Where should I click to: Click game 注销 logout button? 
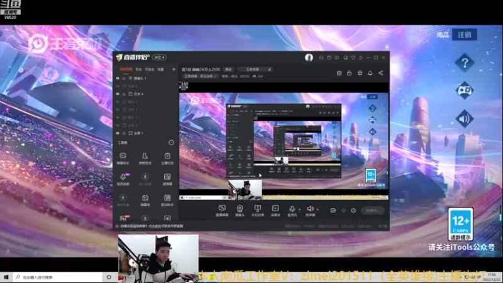point(465,35)
